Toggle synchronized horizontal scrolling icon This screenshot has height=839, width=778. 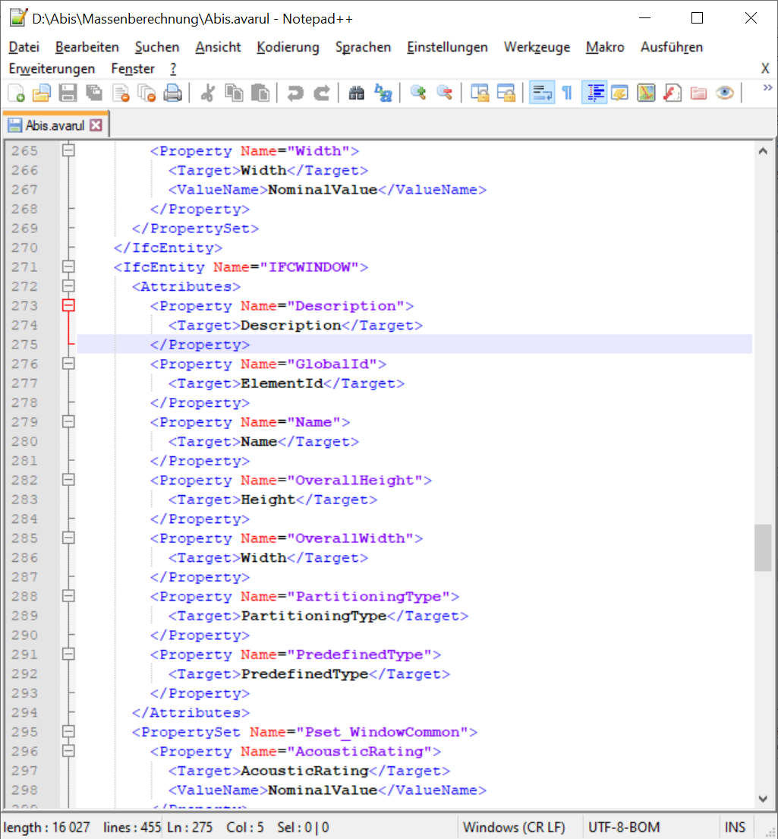tap(506, 93)
